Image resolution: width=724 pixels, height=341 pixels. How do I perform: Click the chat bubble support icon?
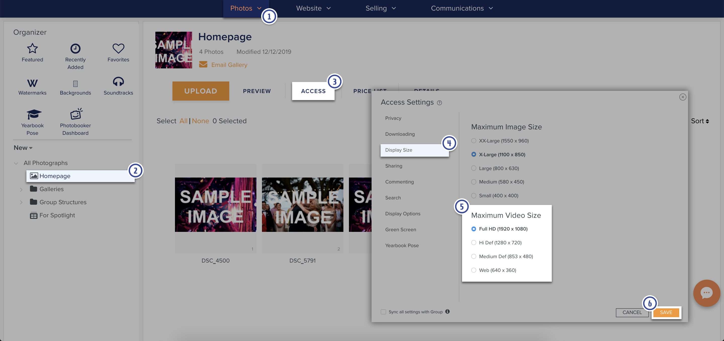point(706,293)
